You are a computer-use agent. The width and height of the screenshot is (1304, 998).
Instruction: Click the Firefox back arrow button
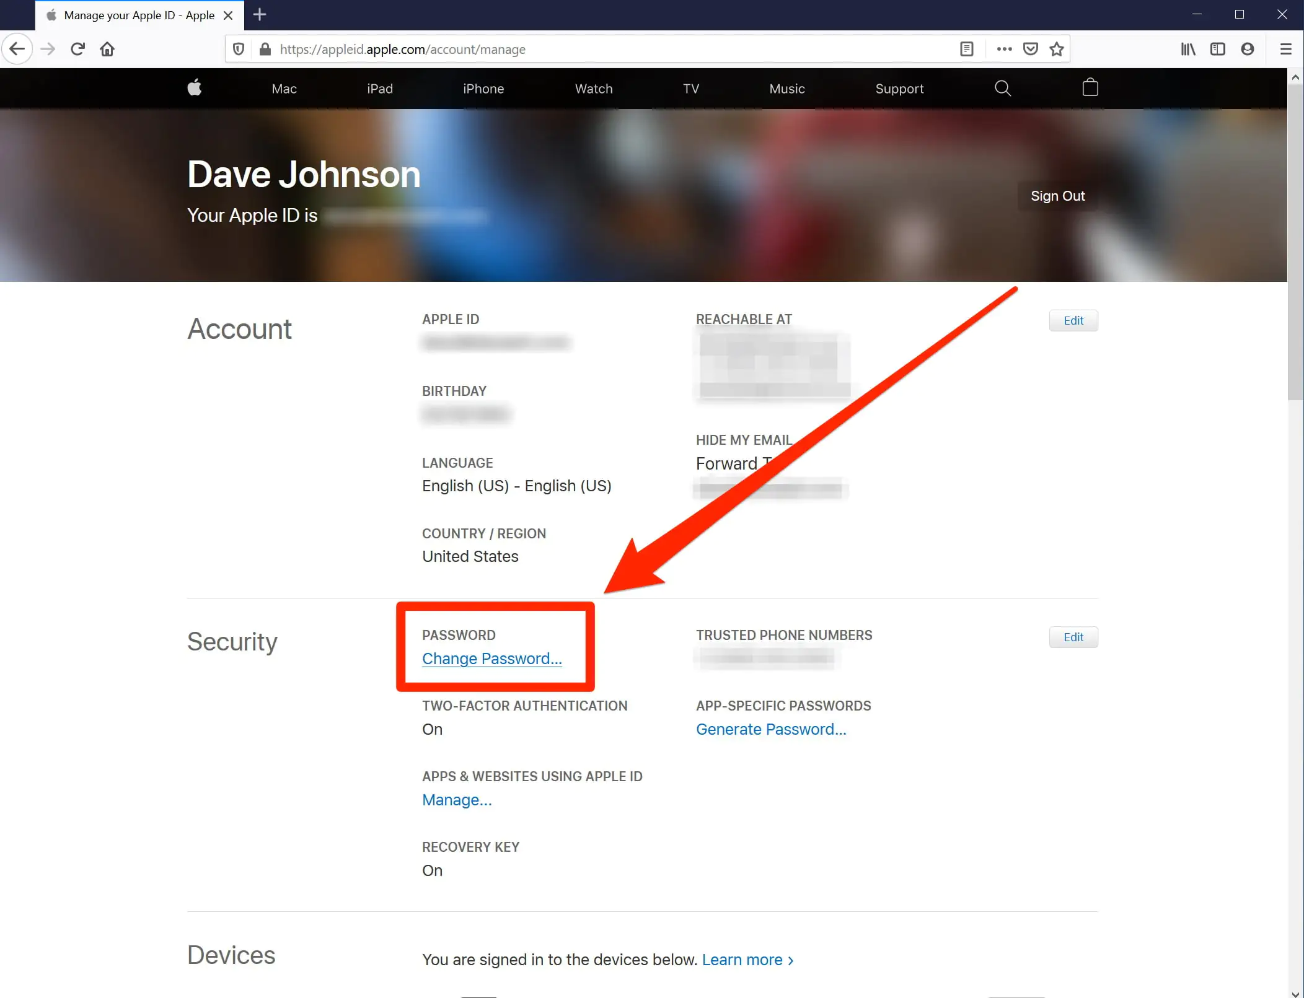pos(17,49)
